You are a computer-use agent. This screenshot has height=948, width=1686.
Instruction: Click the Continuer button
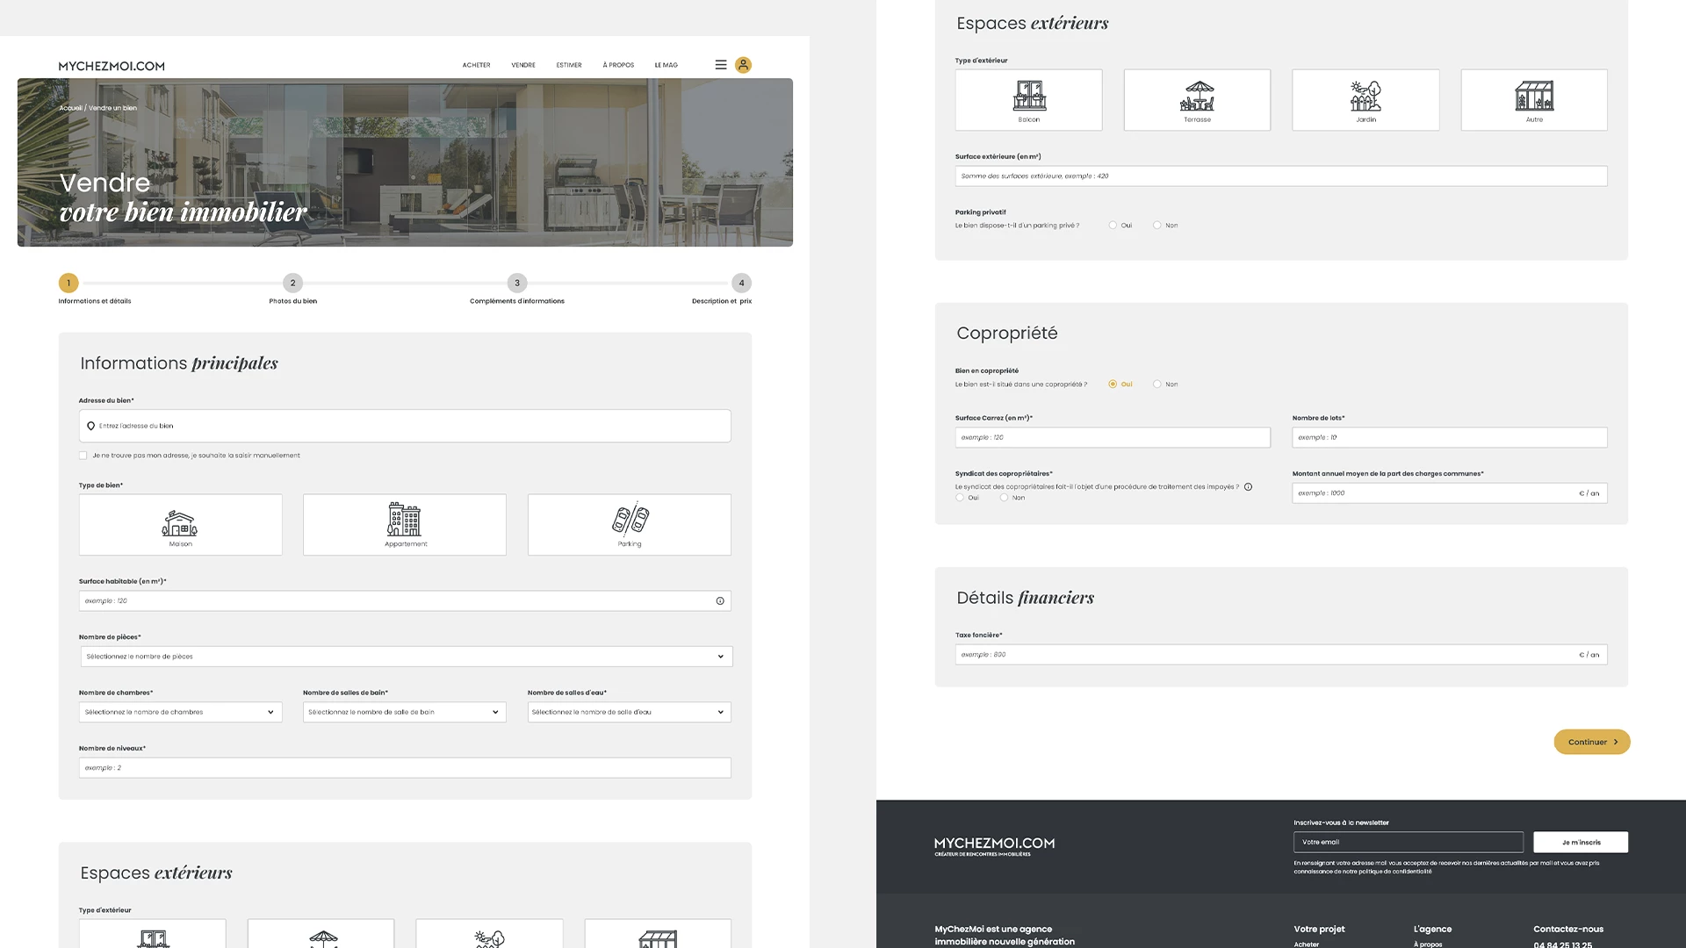click(x=1592, y=742)
